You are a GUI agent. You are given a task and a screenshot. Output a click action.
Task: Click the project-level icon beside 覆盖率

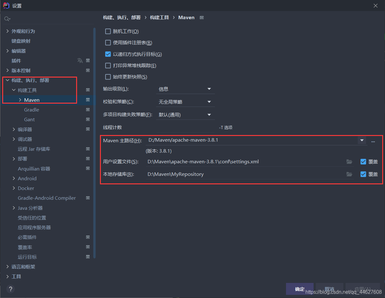coord(88,247)
